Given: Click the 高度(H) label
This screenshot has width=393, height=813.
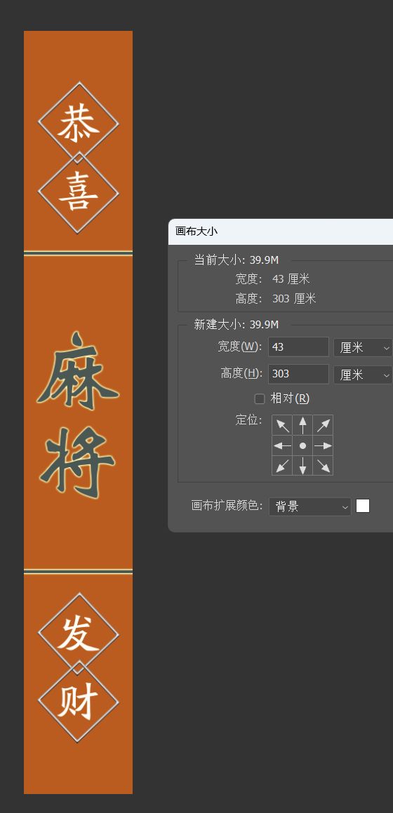Looking at the screenshot, I should 241,373.
